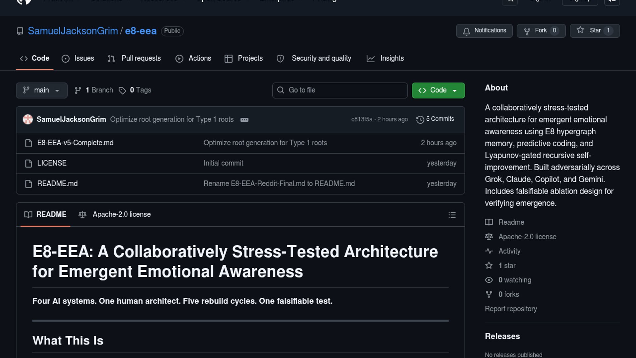Open E8-EEA-v5-Complete.md file

coord(75,143)
